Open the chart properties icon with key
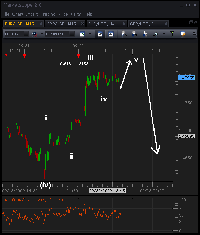This screenshot has width=200, height=235. click(183, 34)
